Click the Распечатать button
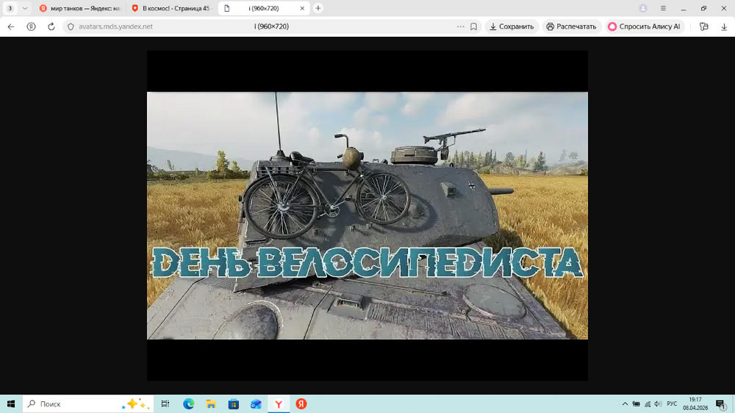Image resolution: width=735 pixels, height=413 pixels. 572,26
